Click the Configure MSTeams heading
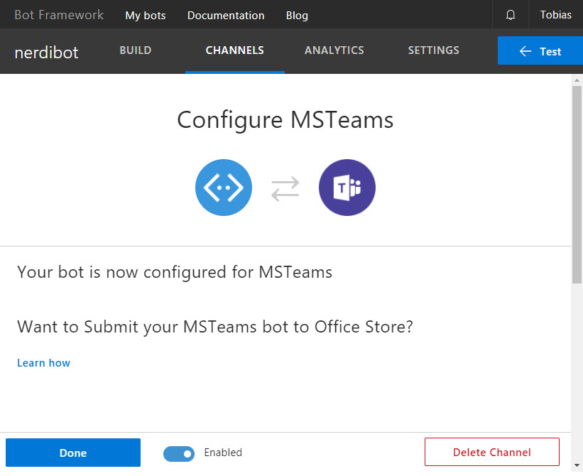This screenshot has height=476, width=583. tap(285, 120)
